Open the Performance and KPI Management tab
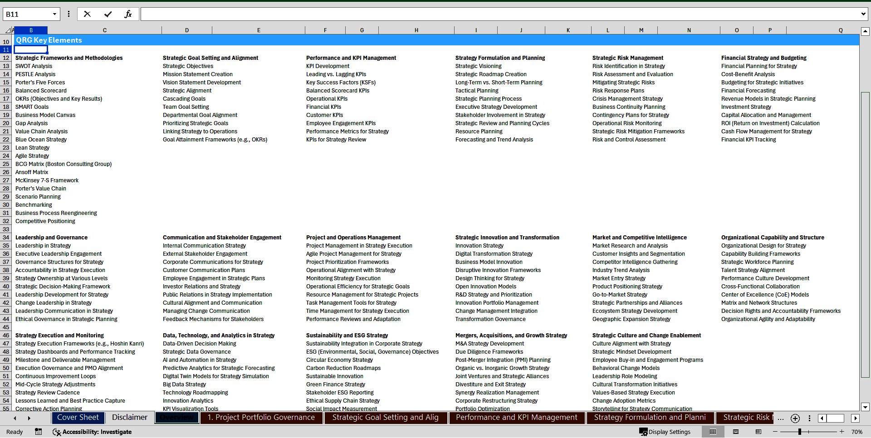The height and width of the screenshot is (438, 871). tap(517, 418)
